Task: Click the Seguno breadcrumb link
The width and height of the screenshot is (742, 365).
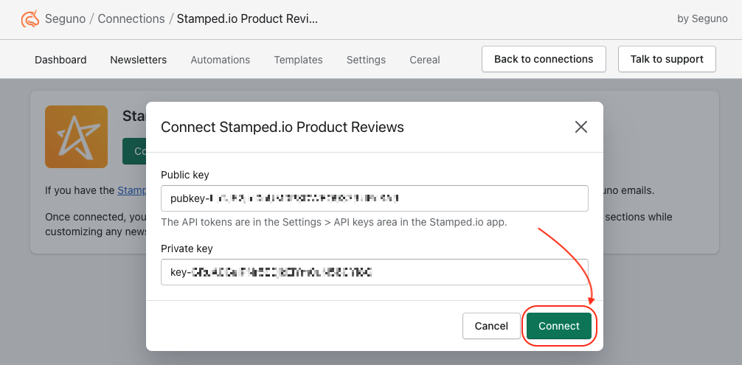Action: pos(66,19)
